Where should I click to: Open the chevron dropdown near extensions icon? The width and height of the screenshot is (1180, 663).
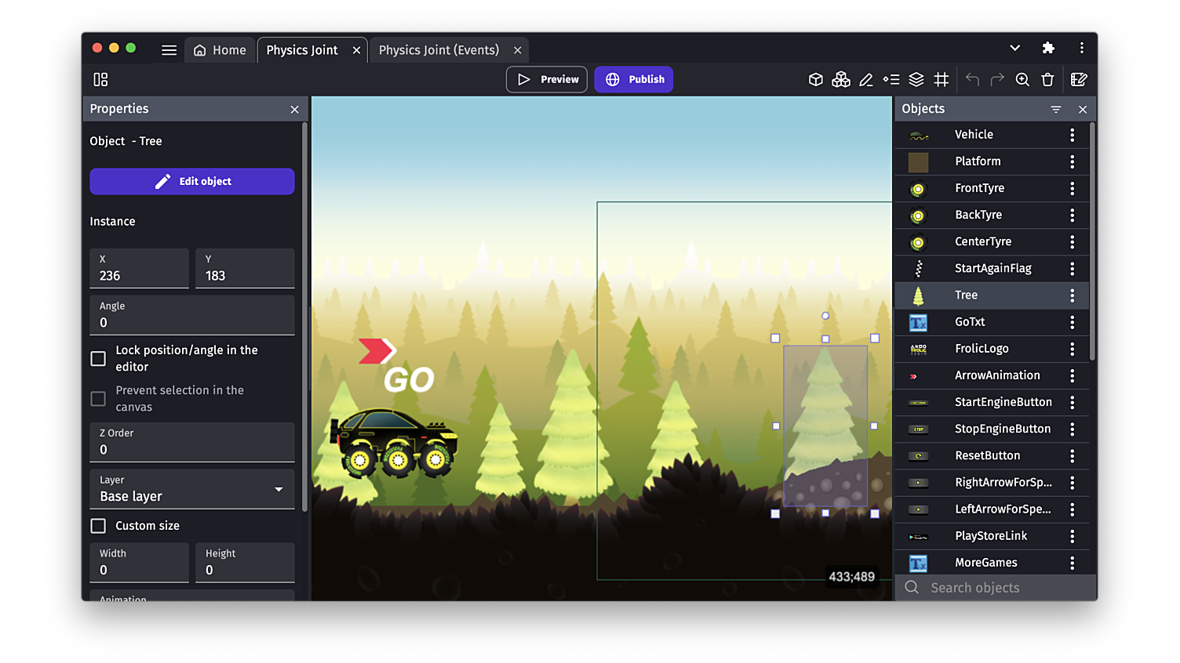coord(1014,48)
